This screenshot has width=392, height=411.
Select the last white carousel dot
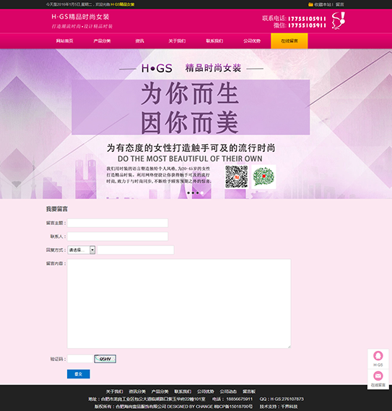202,193
